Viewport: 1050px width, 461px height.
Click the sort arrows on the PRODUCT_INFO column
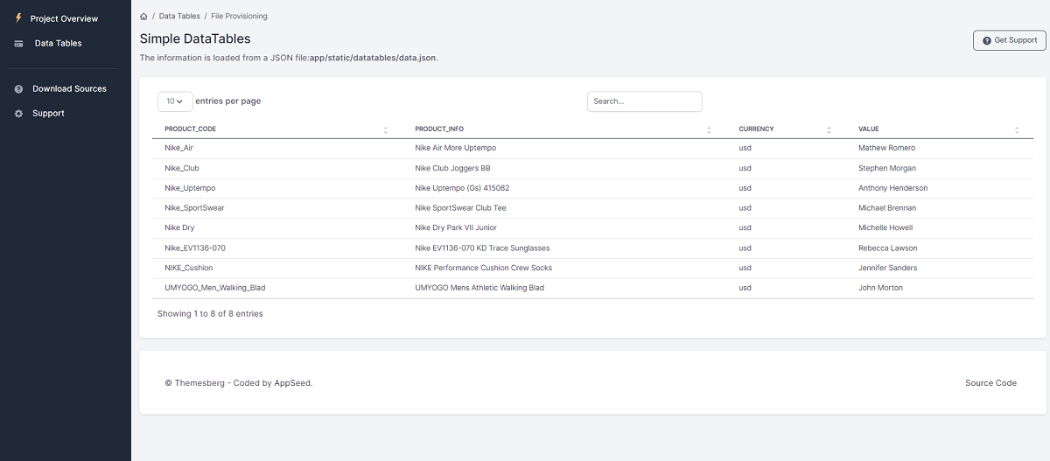[x=710, y=129]
